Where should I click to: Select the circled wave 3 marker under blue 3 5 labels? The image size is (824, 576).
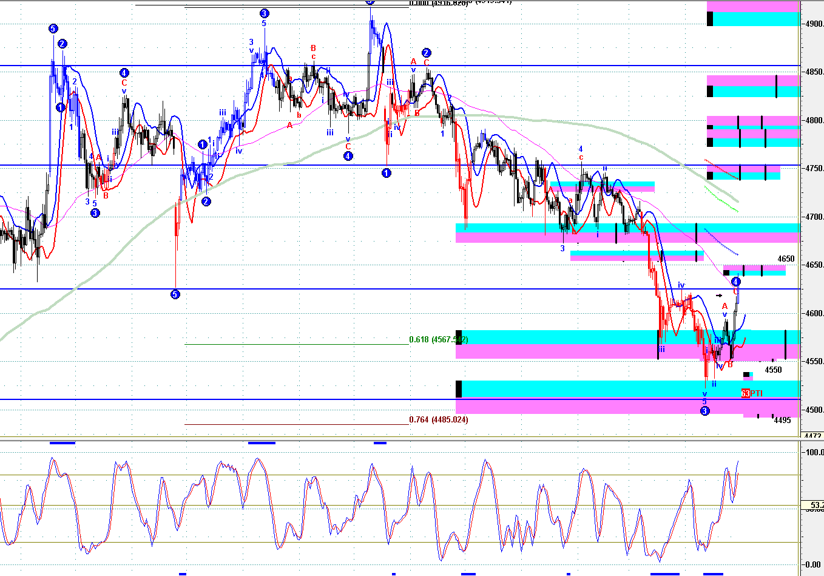pyautogui.click(x=95, y=213)
